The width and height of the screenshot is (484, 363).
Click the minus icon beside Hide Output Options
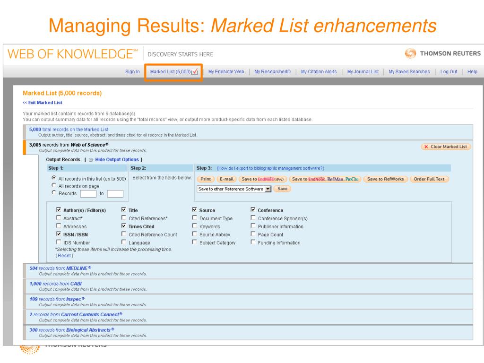click(91, 160)
